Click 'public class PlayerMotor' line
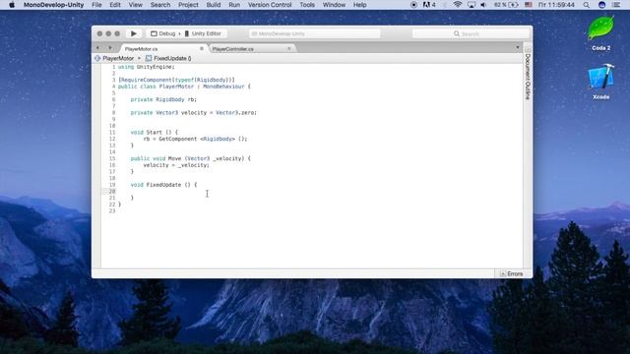This screenshot has width=630, height=354. point(184,87)
